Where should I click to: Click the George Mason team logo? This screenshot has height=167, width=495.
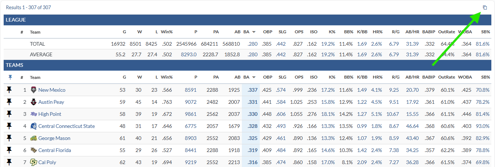click(x=34, y=138)
